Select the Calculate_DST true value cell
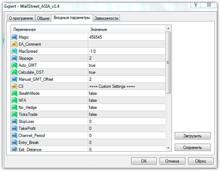The image size is (220, 171). point(126,72)
